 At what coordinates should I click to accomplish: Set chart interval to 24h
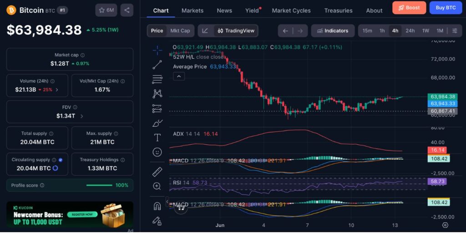pos(410,31)
